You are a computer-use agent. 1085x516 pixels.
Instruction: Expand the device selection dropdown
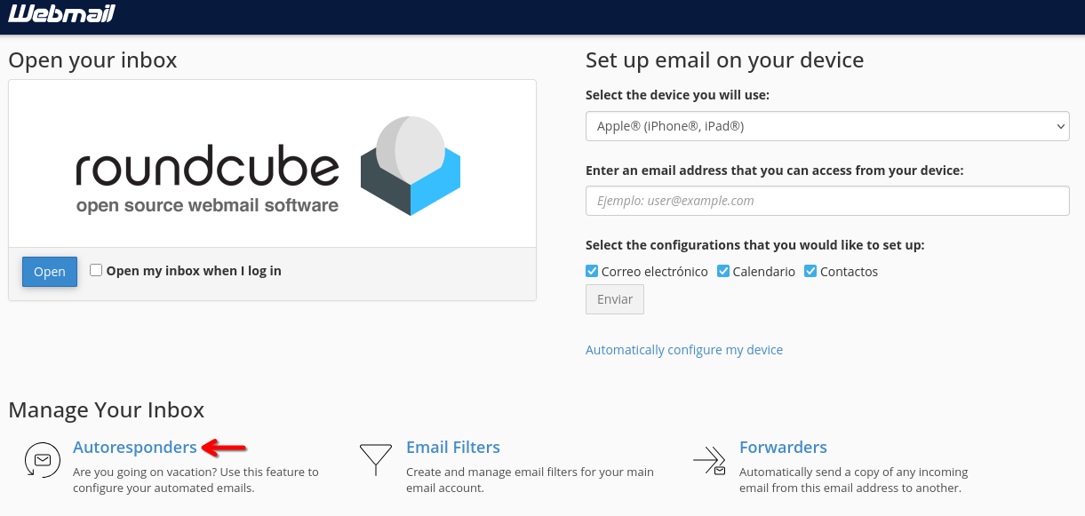pos(827,126)
